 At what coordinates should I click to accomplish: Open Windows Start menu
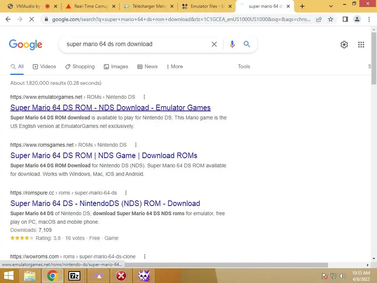(x=9, y=276)
